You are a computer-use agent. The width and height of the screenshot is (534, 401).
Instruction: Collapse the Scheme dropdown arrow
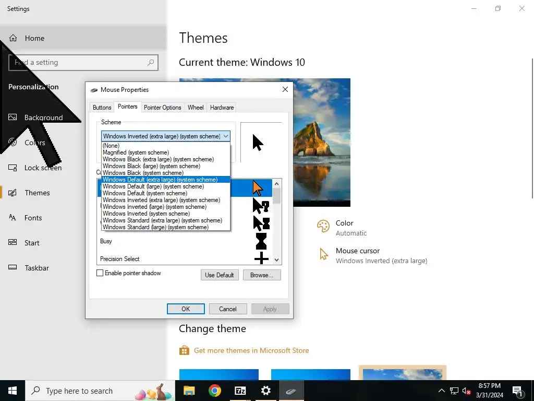tap(225, 136)
